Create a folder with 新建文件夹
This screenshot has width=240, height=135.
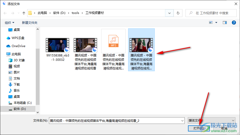(29, 23)
